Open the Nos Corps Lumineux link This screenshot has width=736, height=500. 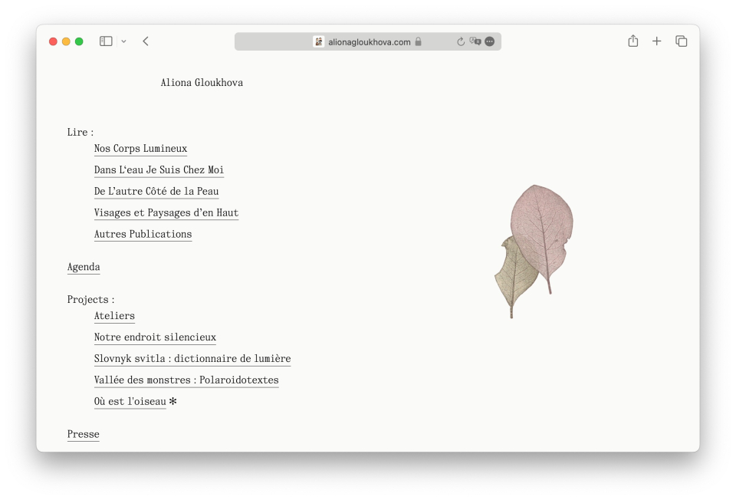(x=140, y=149)
